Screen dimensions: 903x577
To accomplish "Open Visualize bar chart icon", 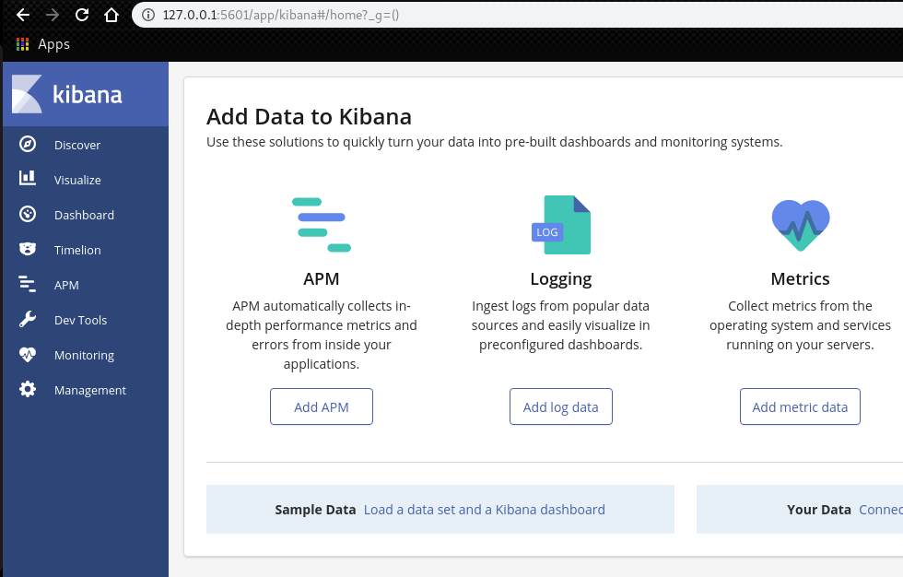I will (28, 180).
